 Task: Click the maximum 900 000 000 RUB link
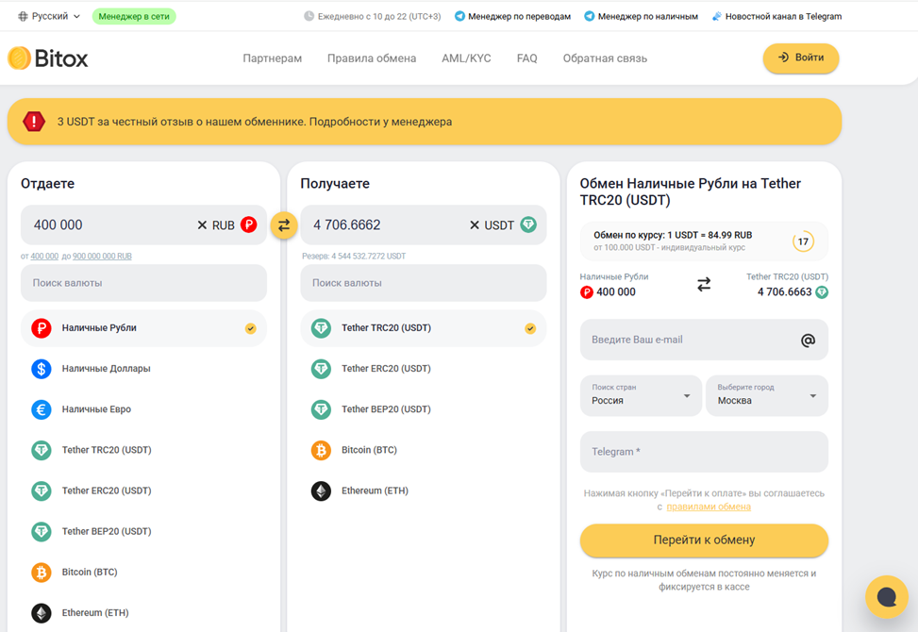(x=103, y=257)
